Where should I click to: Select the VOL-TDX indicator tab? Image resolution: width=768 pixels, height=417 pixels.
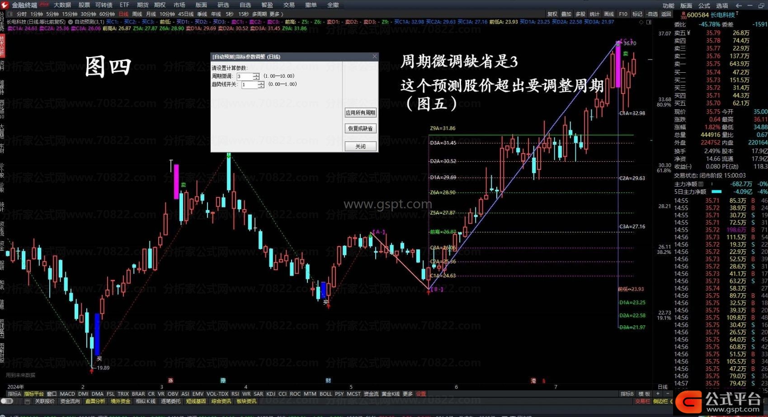tap(217, 394)
